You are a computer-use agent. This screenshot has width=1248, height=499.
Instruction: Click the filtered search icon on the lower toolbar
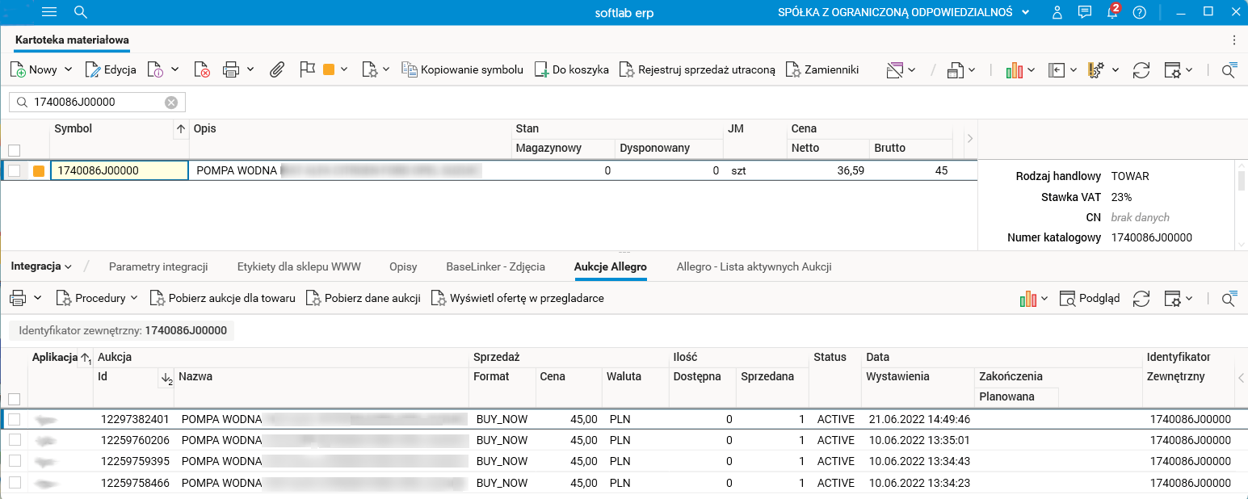click(x=1229, y=298)
